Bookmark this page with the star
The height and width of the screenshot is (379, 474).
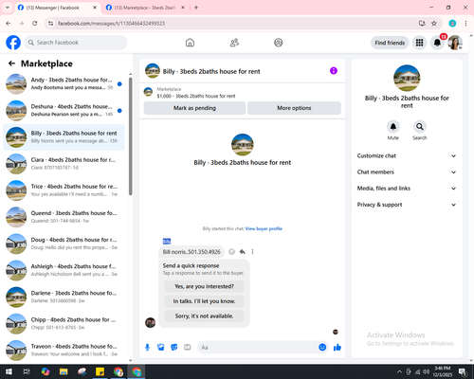(434, 24)
